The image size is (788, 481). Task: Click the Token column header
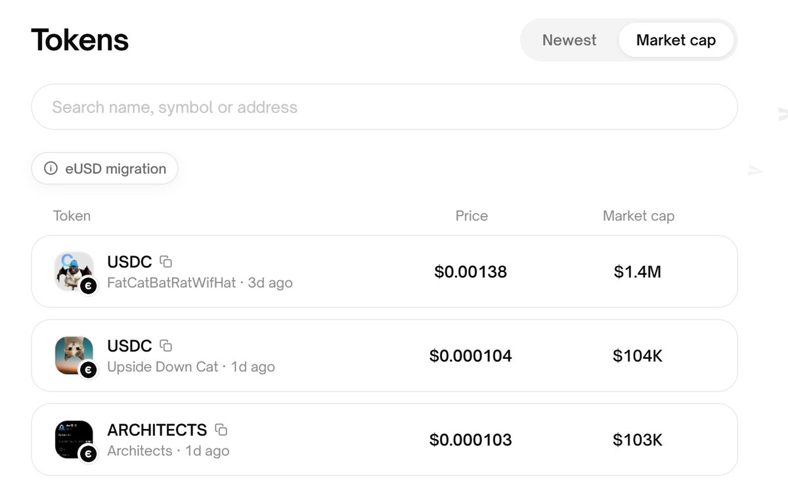click(72, 216)
